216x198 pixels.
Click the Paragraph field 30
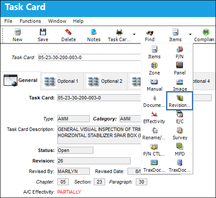coord(142,182)
